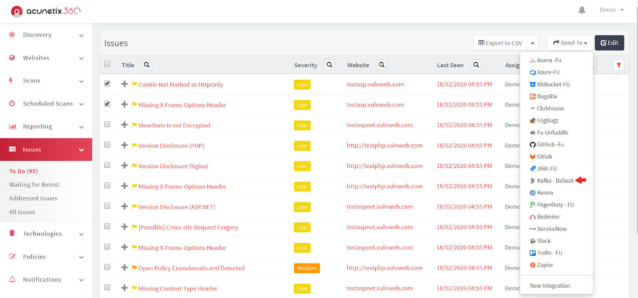Click the Scheduled Scans clock icon
Image resolution: width=638 pixels, height=298 pixels.
[12, 103]
